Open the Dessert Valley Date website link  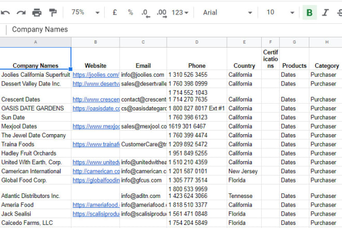[x=96, y=83]
